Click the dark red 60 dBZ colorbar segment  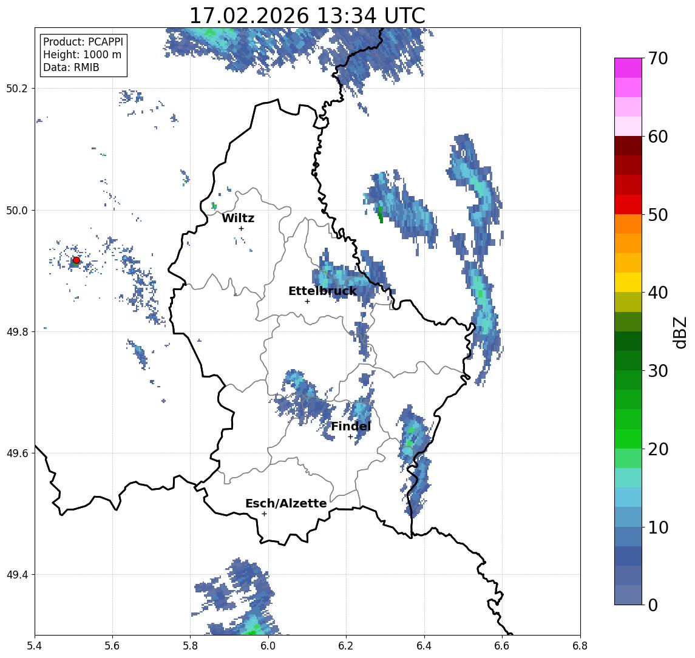(x=628, y=146)
